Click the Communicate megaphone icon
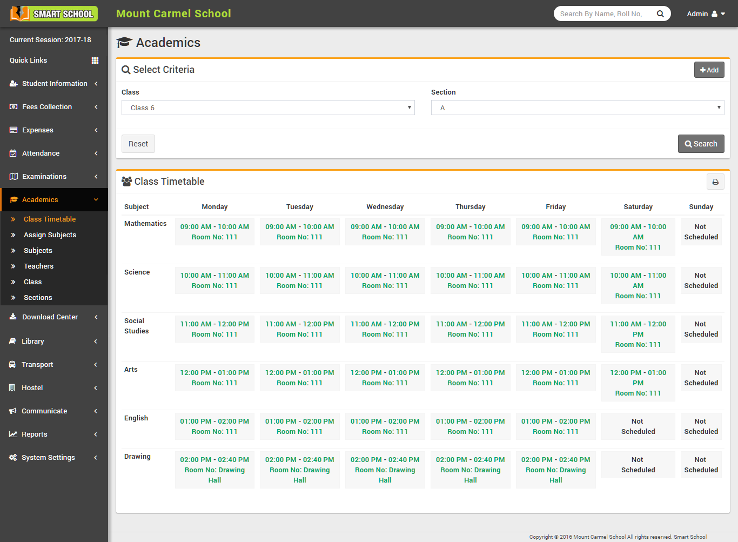738x542 pixels. [13, 411]
